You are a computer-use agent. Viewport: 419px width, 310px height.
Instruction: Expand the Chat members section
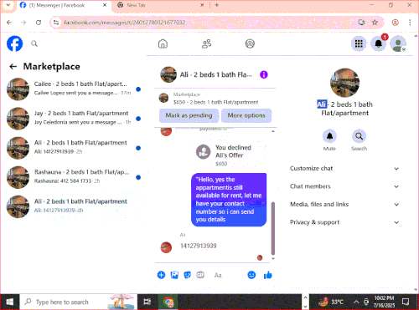pos(344,186)
